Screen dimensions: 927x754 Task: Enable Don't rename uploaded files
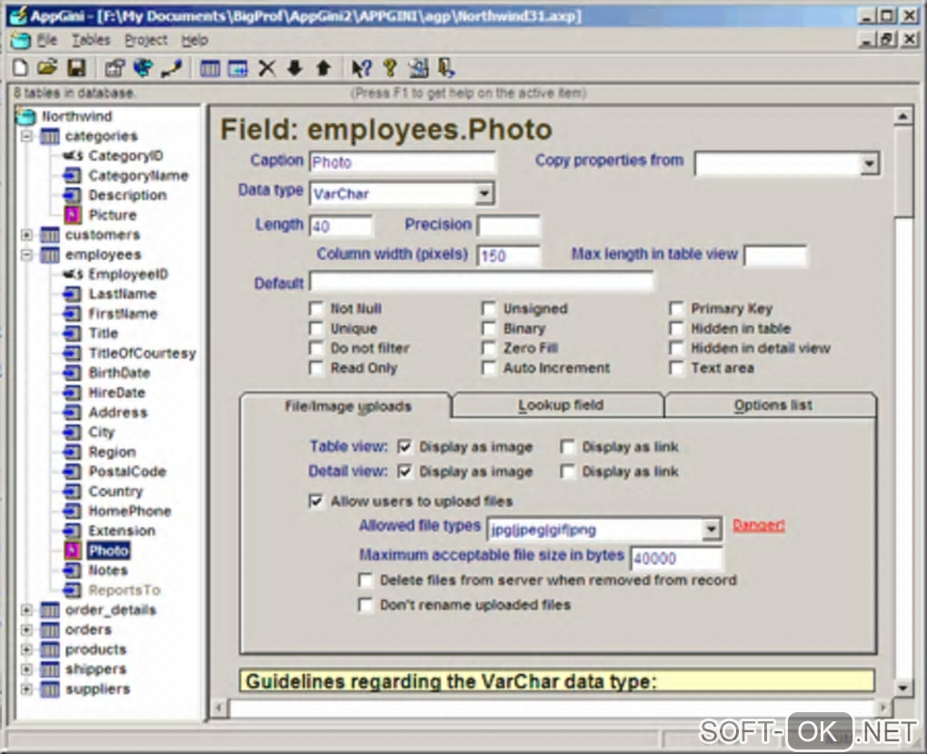(x=366, y=605)
